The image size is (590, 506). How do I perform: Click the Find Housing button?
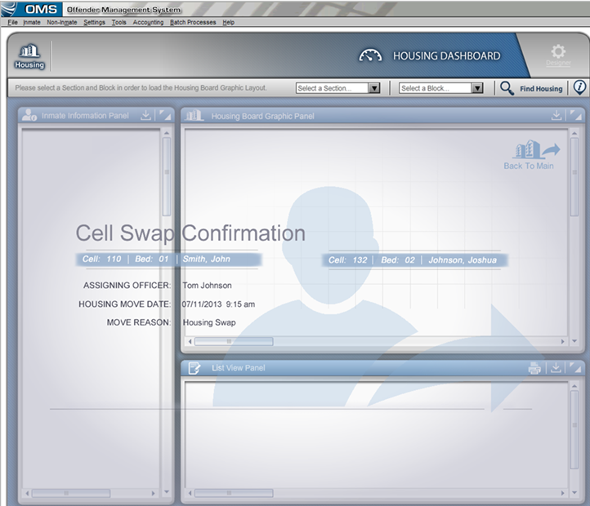point(532,88)
